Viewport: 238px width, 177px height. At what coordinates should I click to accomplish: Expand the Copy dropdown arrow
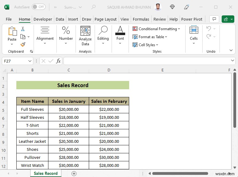(x=29, y=37)
